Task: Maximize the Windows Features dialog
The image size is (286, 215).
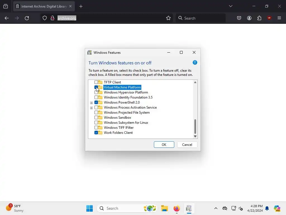Action: (181, 52)
